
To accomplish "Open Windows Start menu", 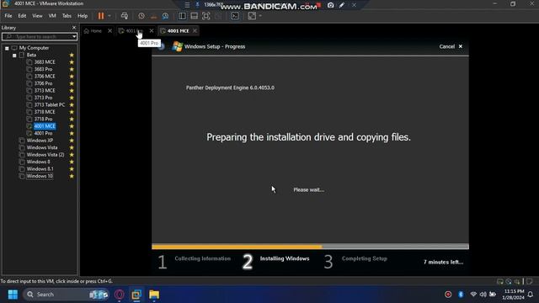I will 13,295.
